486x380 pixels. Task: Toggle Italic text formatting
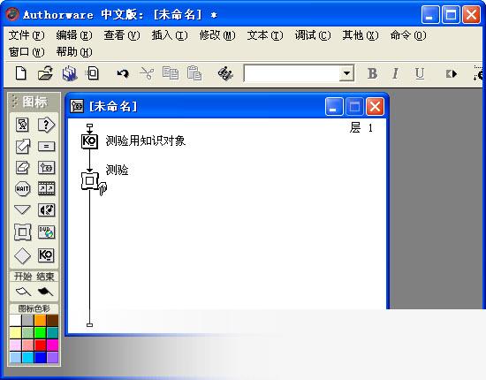pyautogui.click(x=395, y=73)
